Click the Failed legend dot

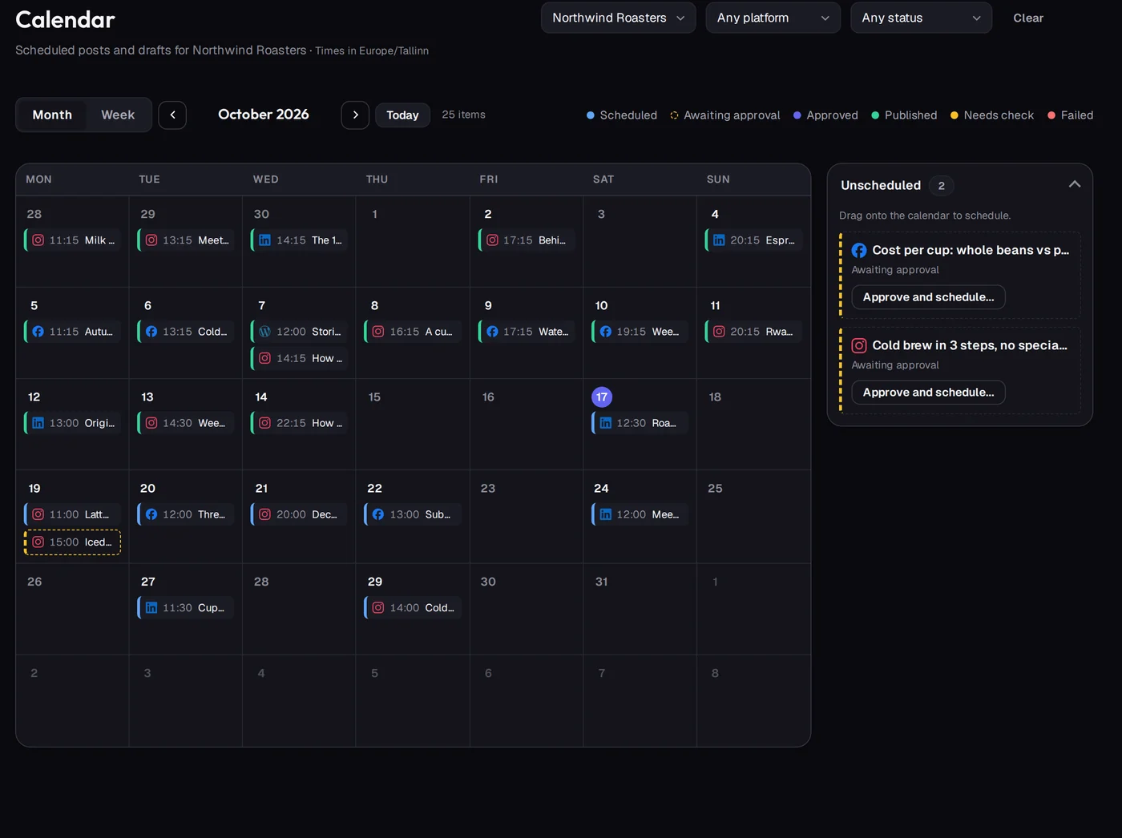click(1051, 115)
